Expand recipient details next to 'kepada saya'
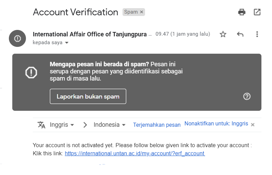This screenshot has height=175, width=272. pos(67,43)
